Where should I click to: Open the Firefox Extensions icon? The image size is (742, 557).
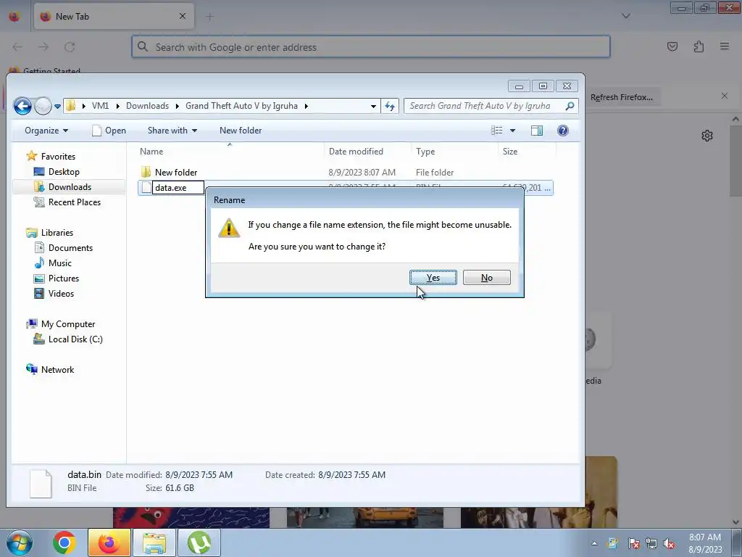(699, 46)
